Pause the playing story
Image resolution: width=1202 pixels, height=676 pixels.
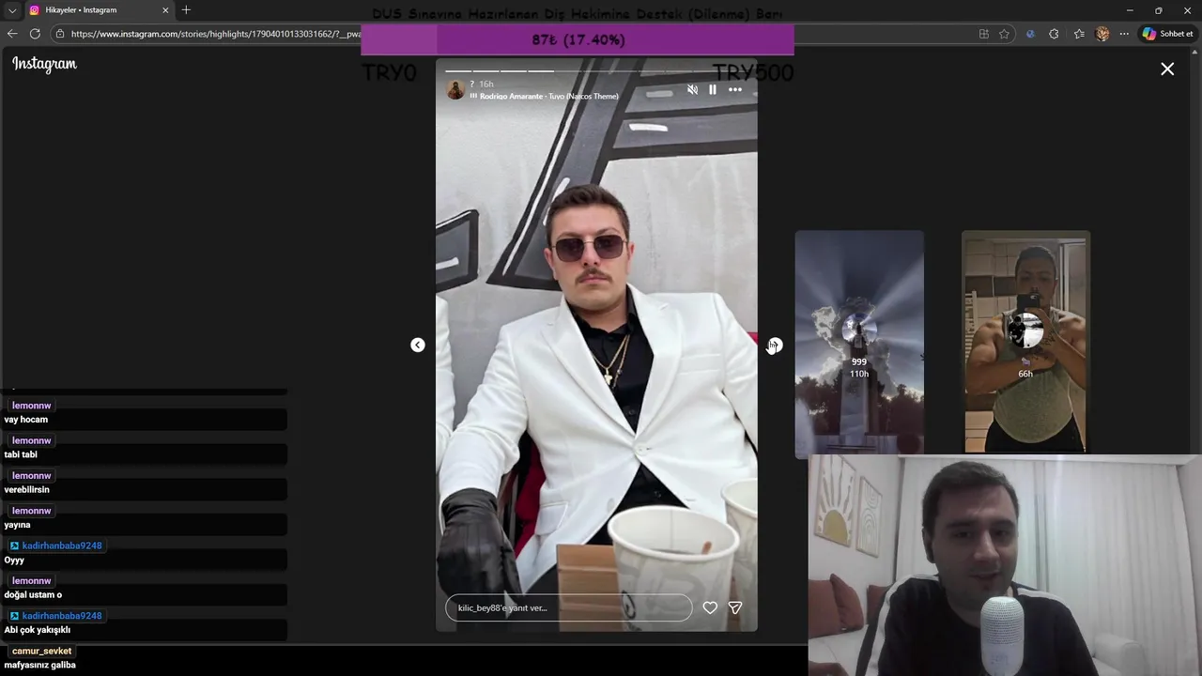pos(713,89)
